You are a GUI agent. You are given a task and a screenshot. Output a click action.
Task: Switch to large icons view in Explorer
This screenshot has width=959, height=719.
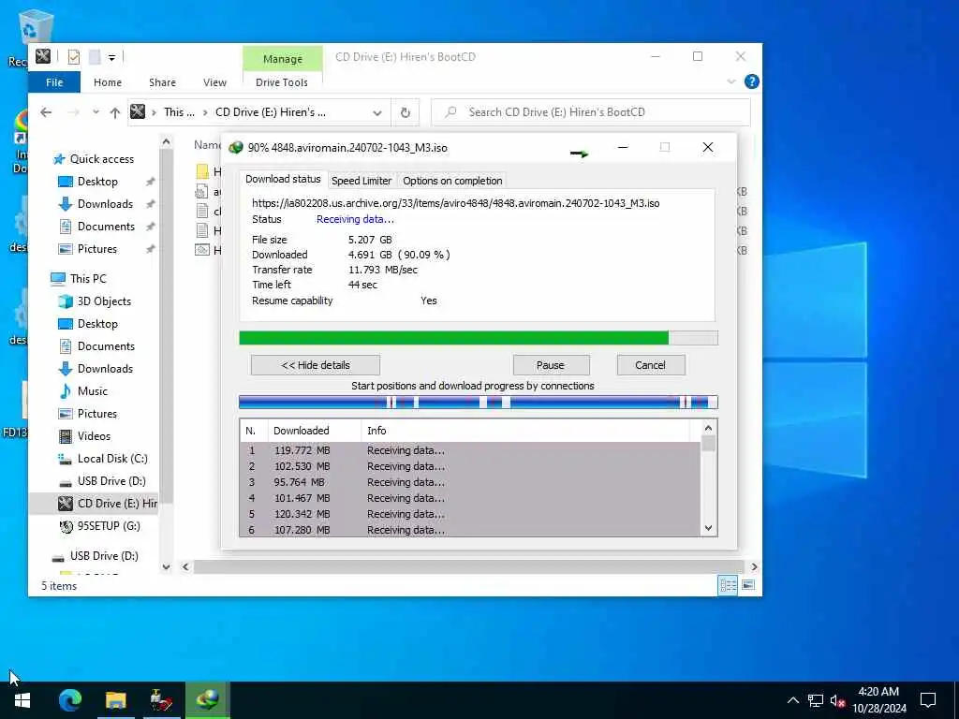click(748, 586)
